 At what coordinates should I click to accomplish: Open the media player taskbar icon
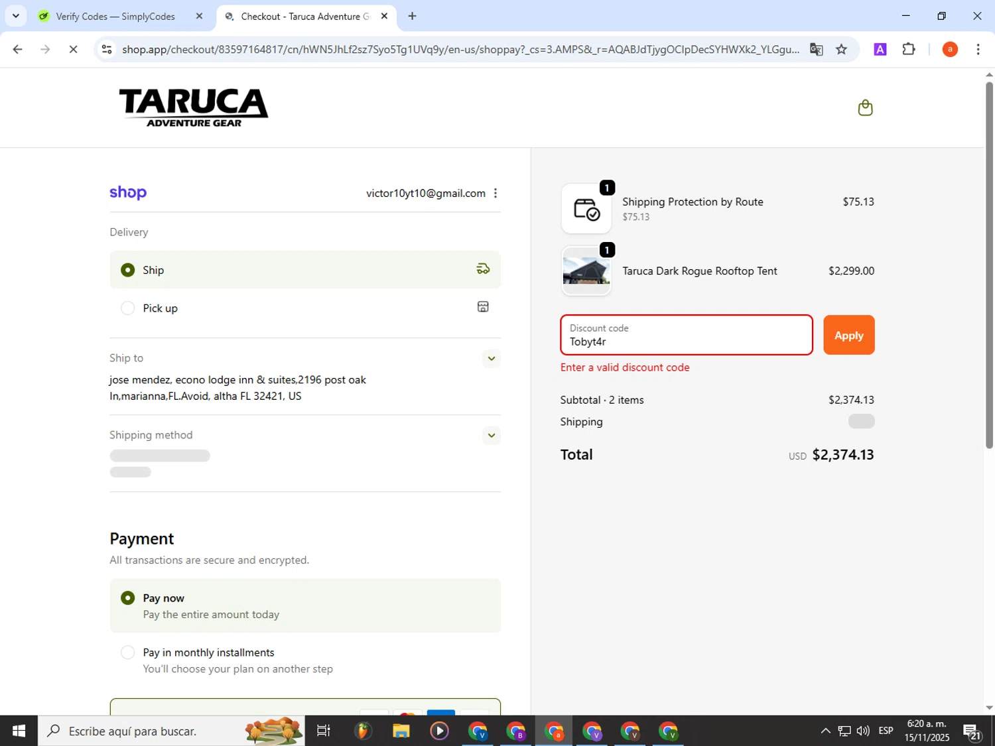[439, 731]
